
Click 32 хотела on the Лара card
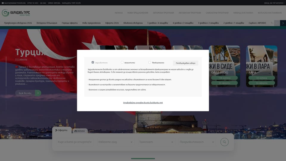tap(262, 78)
